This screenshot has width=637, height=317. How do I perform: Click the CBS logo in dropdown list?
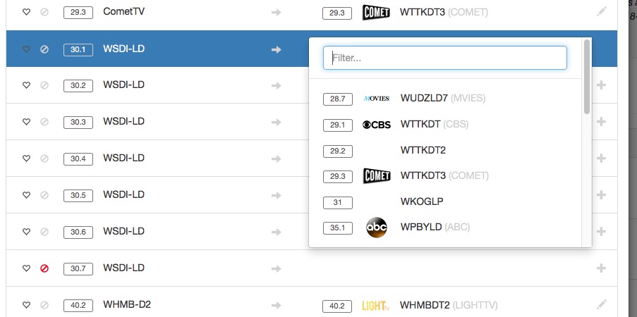click(x=376, y=125)
